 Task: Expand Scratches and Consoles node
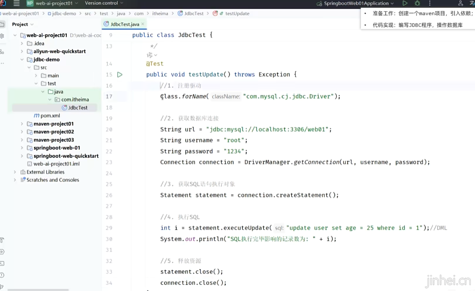(15, 180)
